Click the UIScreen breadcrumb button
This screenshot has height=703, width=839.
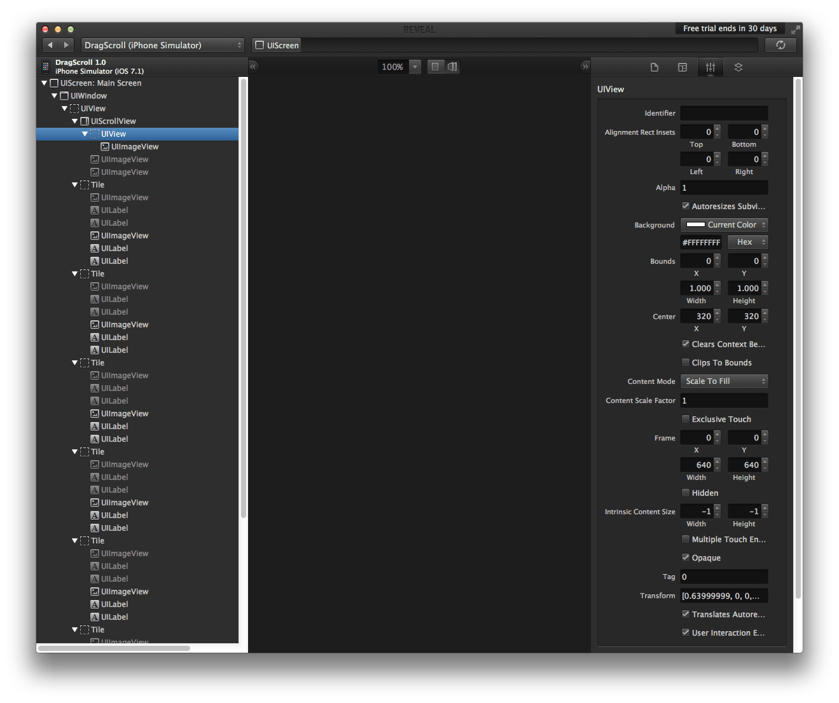(x=277, y=45)
